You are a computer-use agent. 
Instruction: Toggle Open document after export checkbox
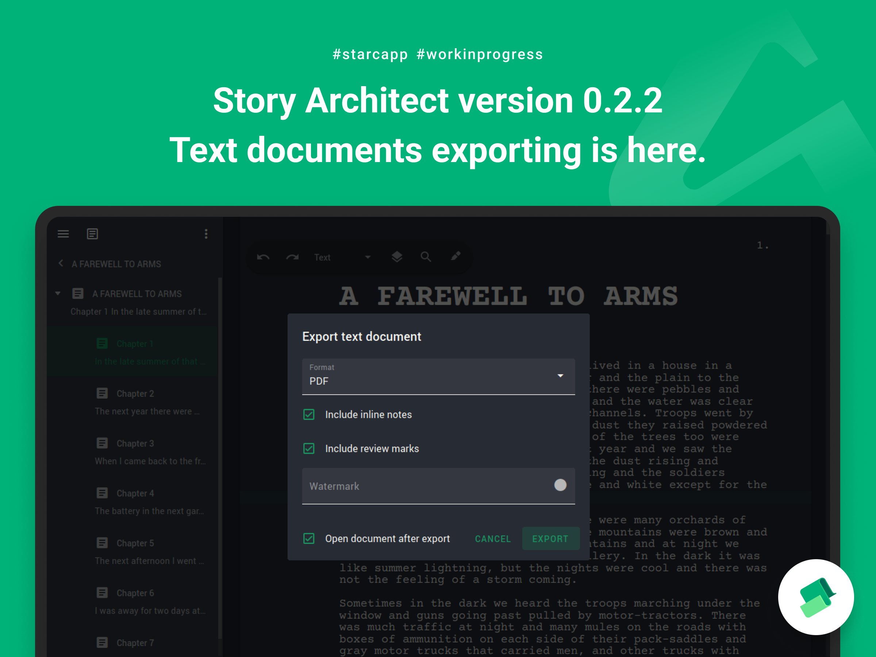(309, 539)
